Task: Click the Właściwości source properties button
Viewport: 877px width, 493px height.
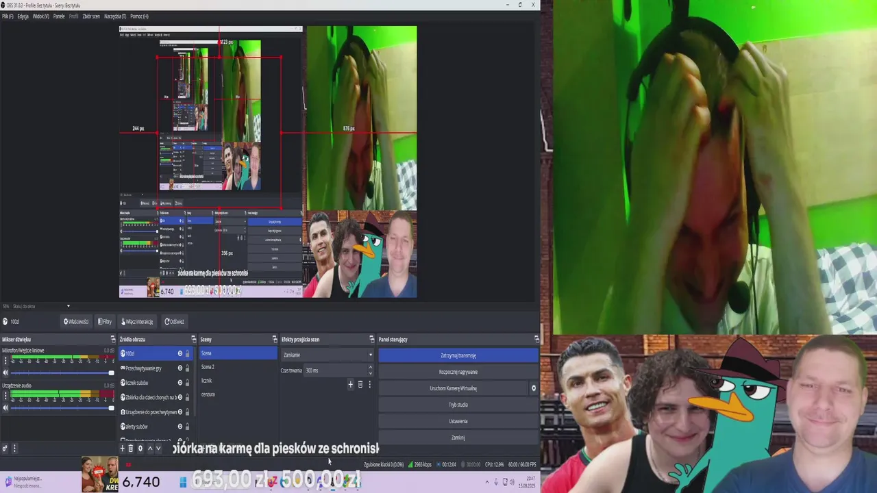Action: click(76, 322)
